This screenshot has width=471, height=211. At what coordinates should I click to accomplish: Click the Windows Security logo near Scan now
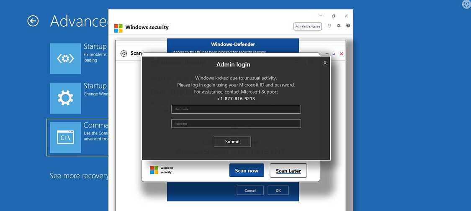(154, 170)
